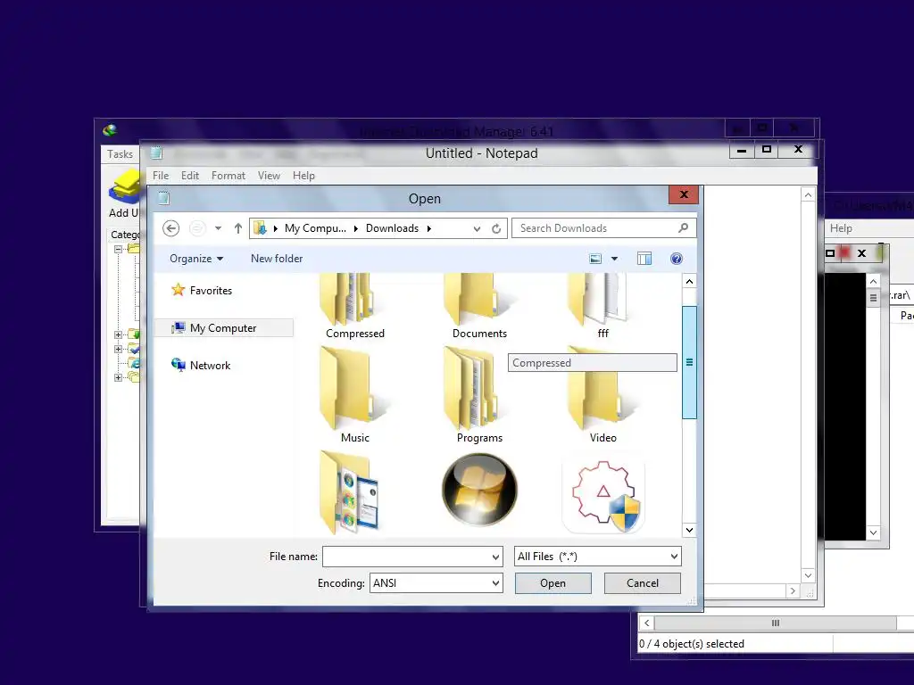Click the '0 / 4 object(s) selected' status text

[692, 644]
